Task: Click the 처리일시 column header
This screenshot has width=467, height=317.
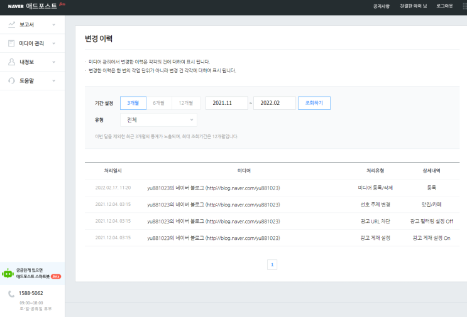Action: pos(113,171)
